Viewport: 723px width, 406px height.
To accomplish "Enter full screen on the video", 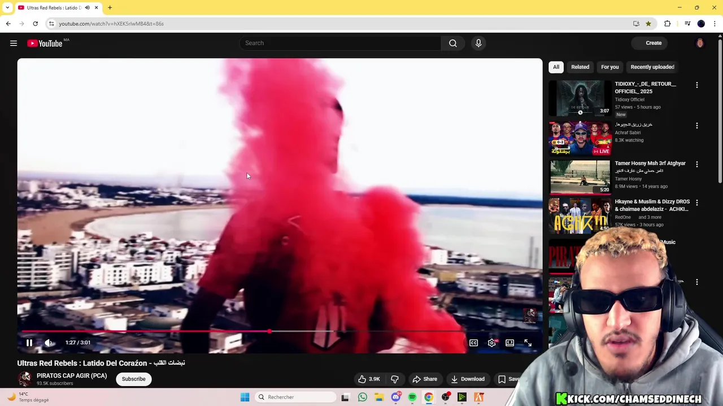I will coord(528,343).
